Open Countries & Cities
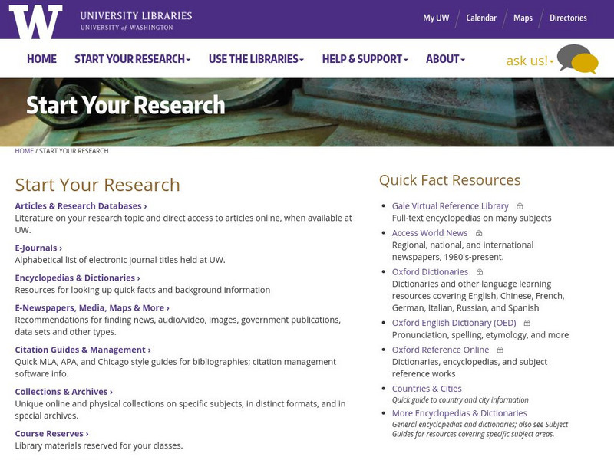The width and height of the screenshot is (614, 460). click(427, 389)
